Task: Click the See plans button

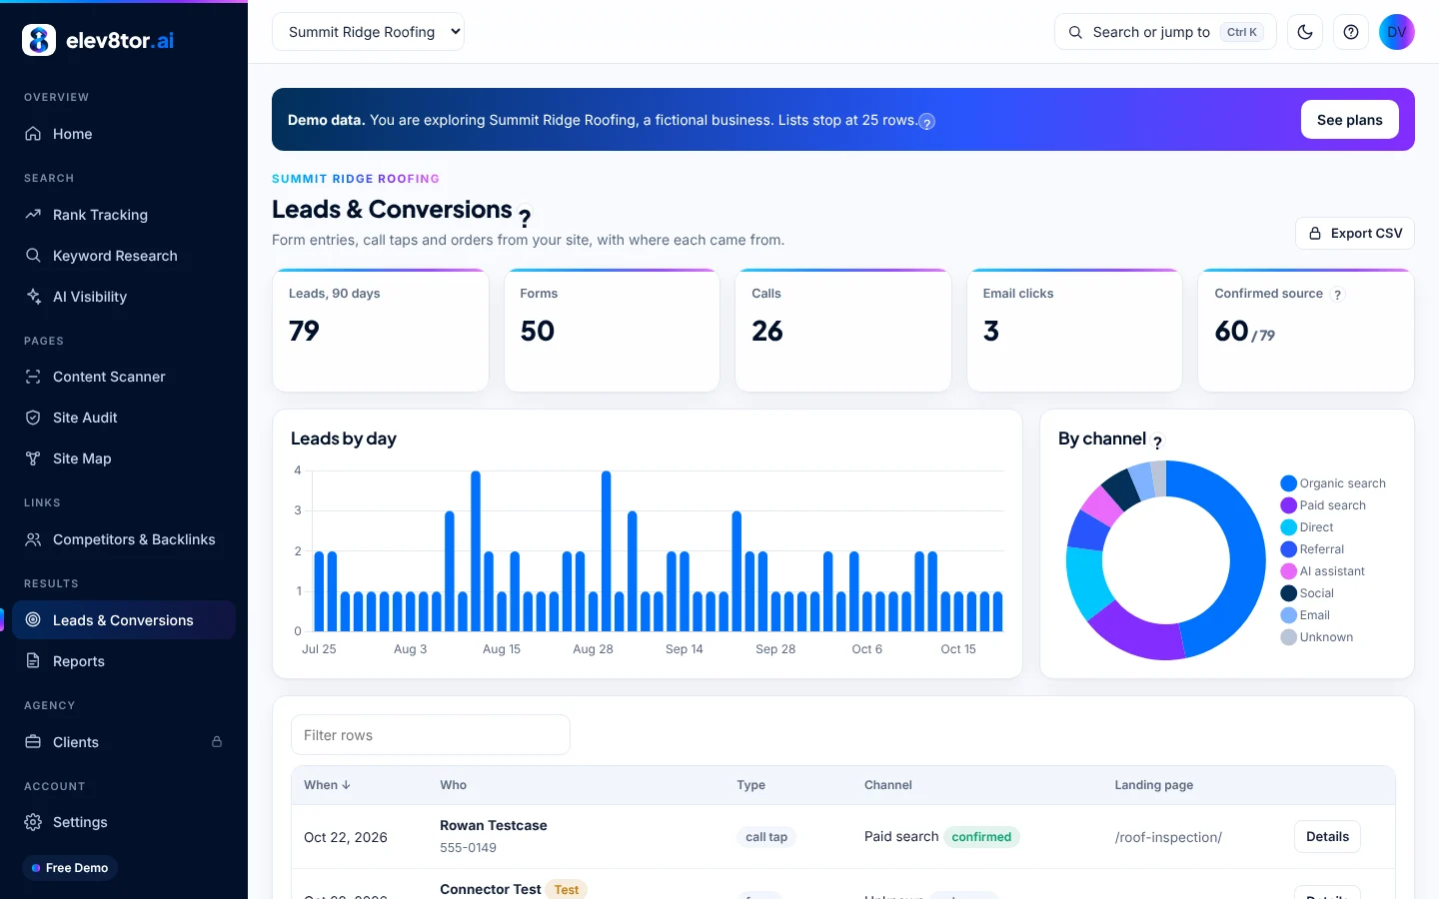Action: [x=1350, y=120]
